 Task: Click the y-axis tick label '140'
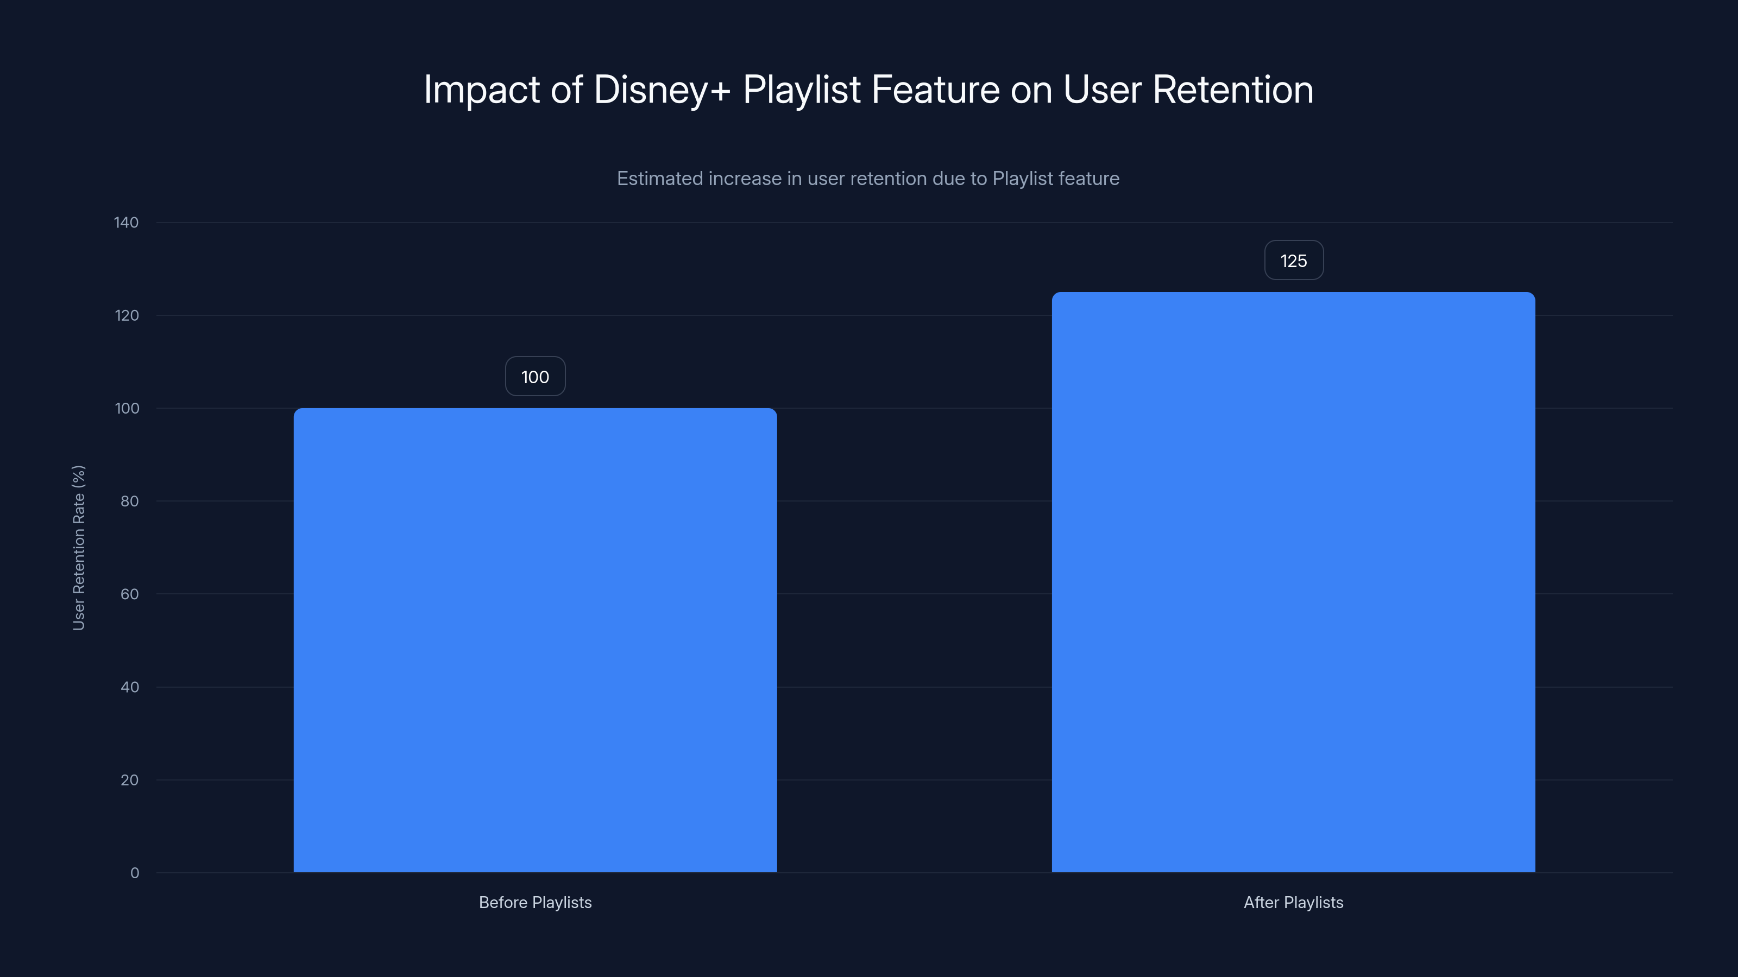coord(126,223)
